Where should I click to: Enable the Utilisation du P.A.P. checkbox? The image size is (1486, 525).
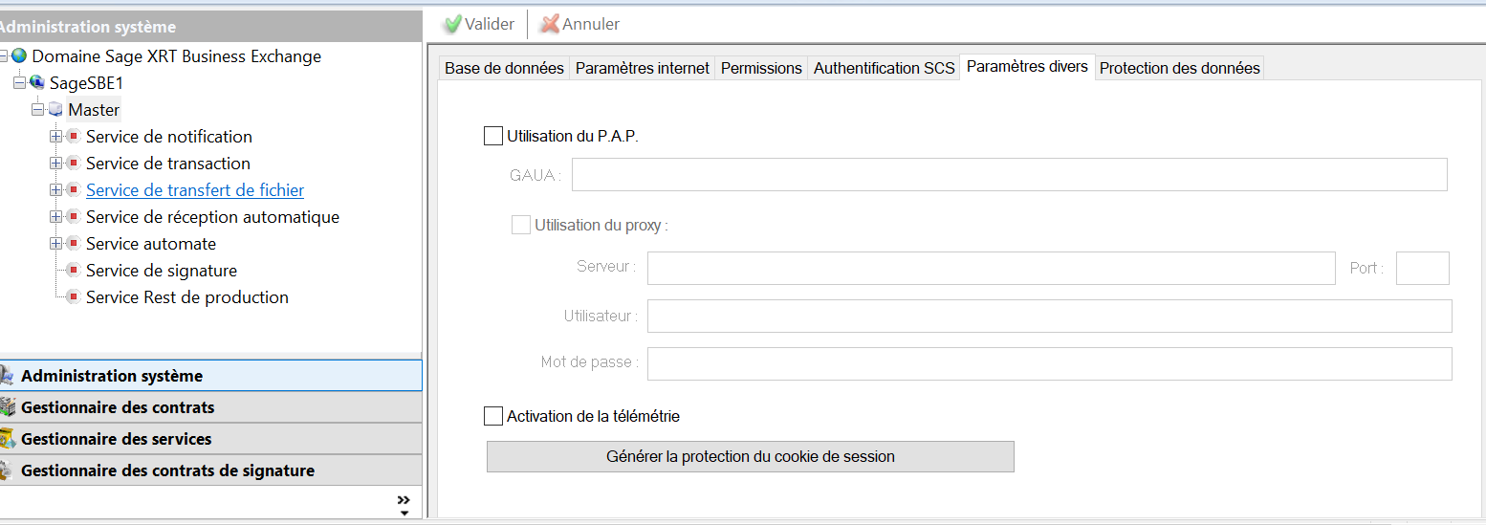[493, 136]
